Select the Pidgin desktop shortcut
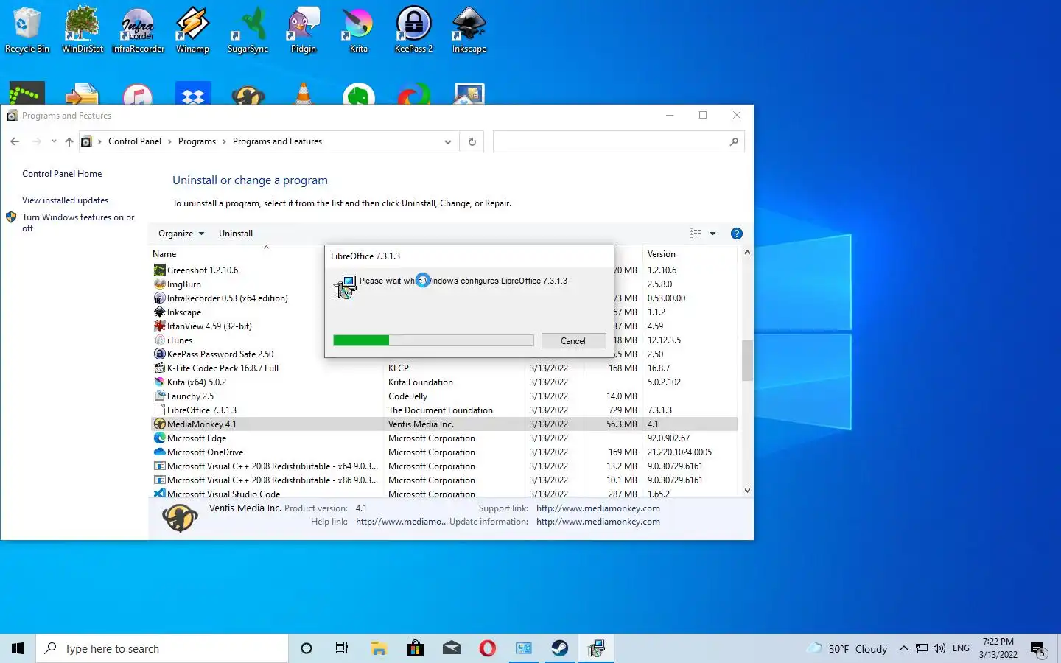 coord(303,29)
